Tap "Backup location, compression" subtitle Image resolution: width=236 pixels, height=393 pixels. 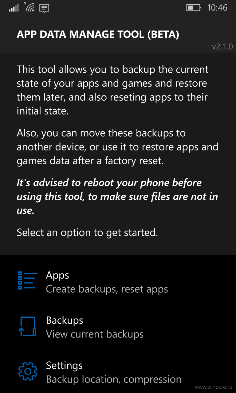[x=114, y=380]
